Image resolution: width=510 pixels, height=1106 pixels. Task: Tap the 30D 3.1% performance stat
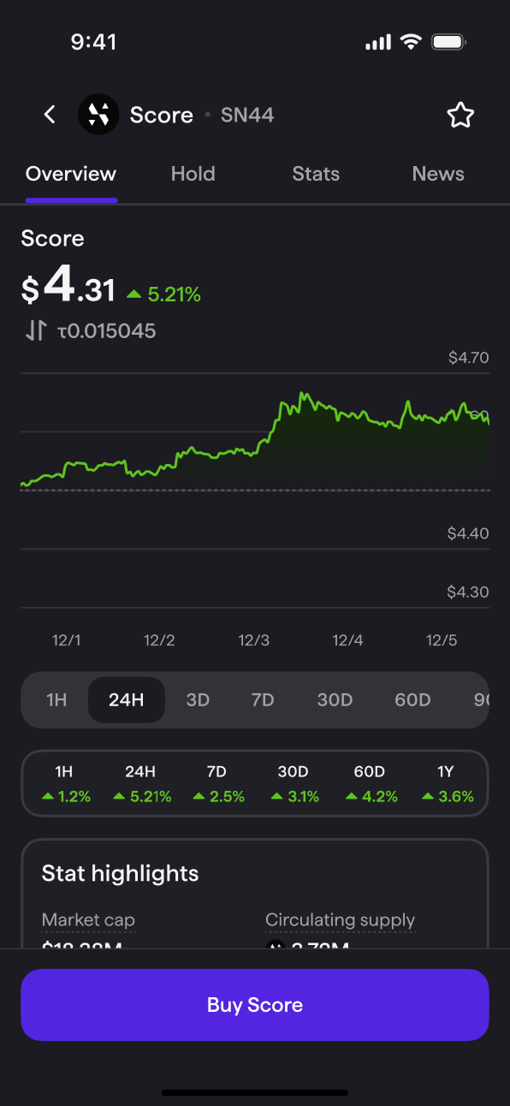click(294, 784)
